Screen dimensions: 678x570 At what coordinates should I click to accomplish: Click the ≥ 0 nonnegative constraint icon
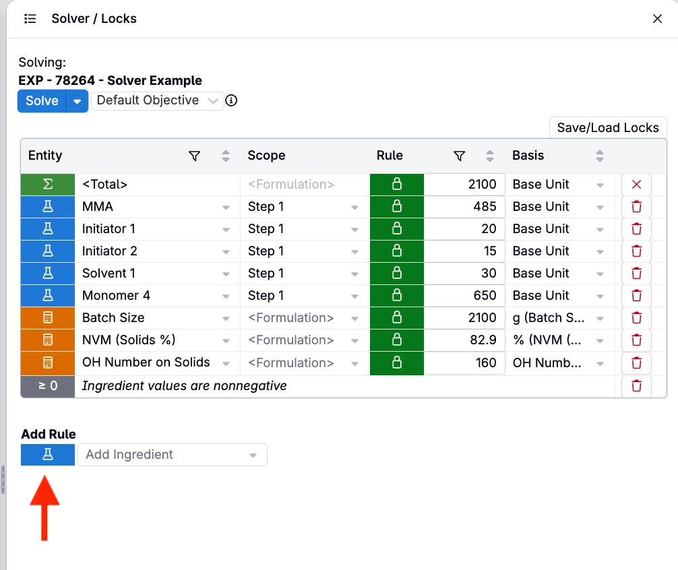[x=48, y=386]
